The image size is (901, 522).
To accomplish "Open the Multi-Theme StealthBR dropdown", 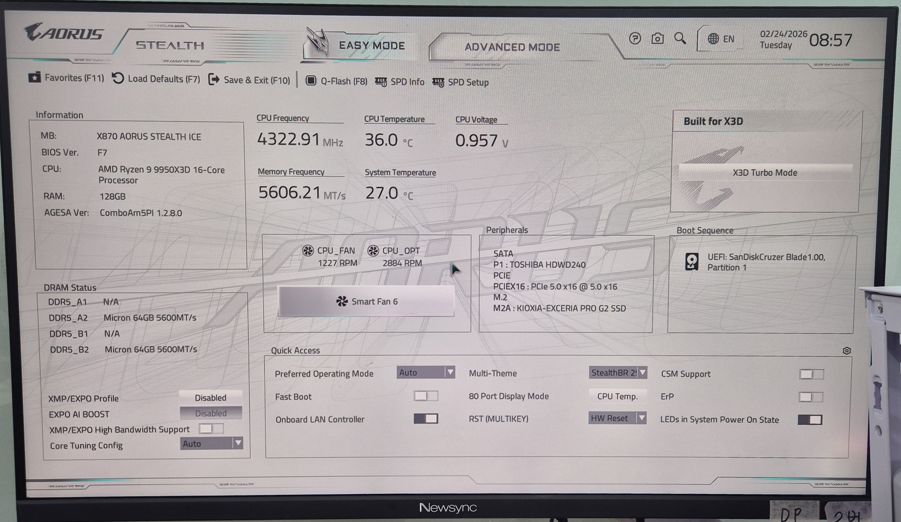I will (x=617, y=373).
